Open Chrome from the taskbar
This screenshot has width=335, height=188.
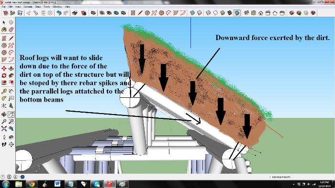(32, 184)
